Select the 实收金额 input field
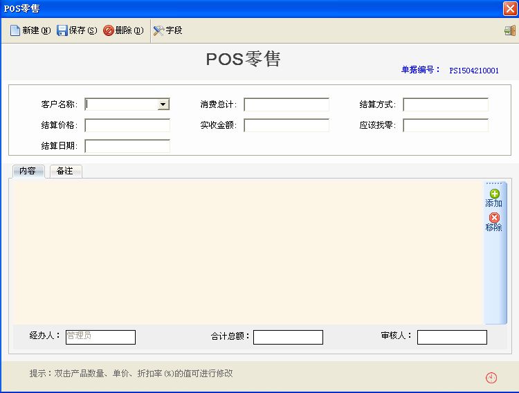519x393 pixels. (286, 125)
